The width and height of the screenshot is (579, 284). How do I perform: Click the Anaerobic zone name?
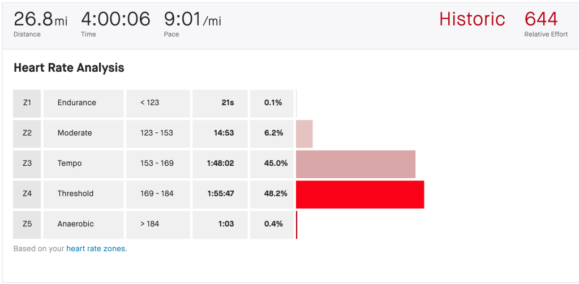point(76,224)
